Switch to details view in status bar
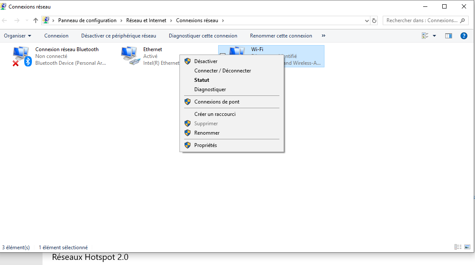Viewport: 475px width, 265px height. coord(458,247)
